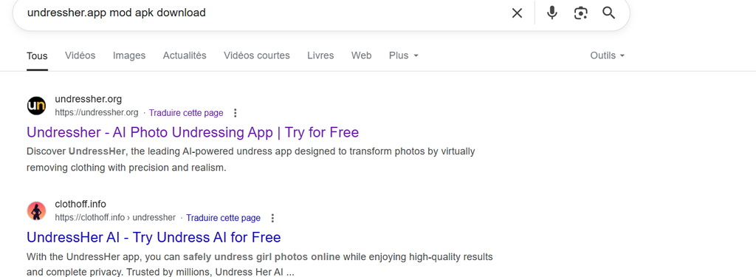
Task: Open the second result title from clothoff.info
Action: tap(154, 237)
